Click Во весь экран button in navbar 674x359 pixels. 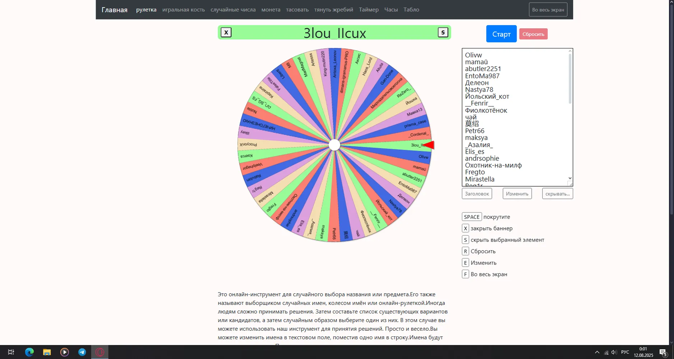(x=548, y=10)
